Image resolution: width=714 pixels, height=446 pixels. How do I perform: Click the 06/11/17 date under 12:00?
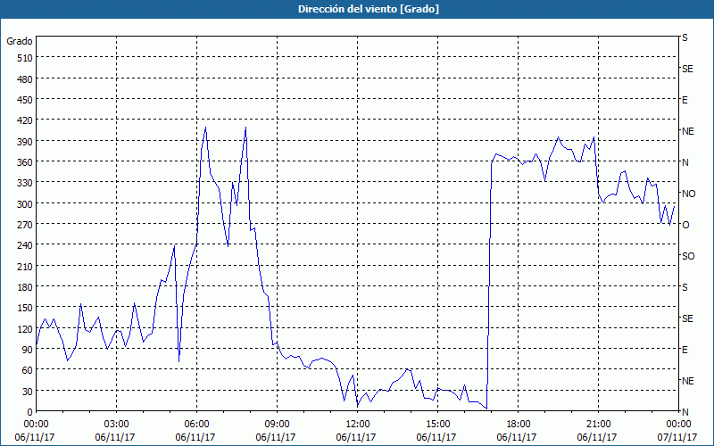click(356, 437)
